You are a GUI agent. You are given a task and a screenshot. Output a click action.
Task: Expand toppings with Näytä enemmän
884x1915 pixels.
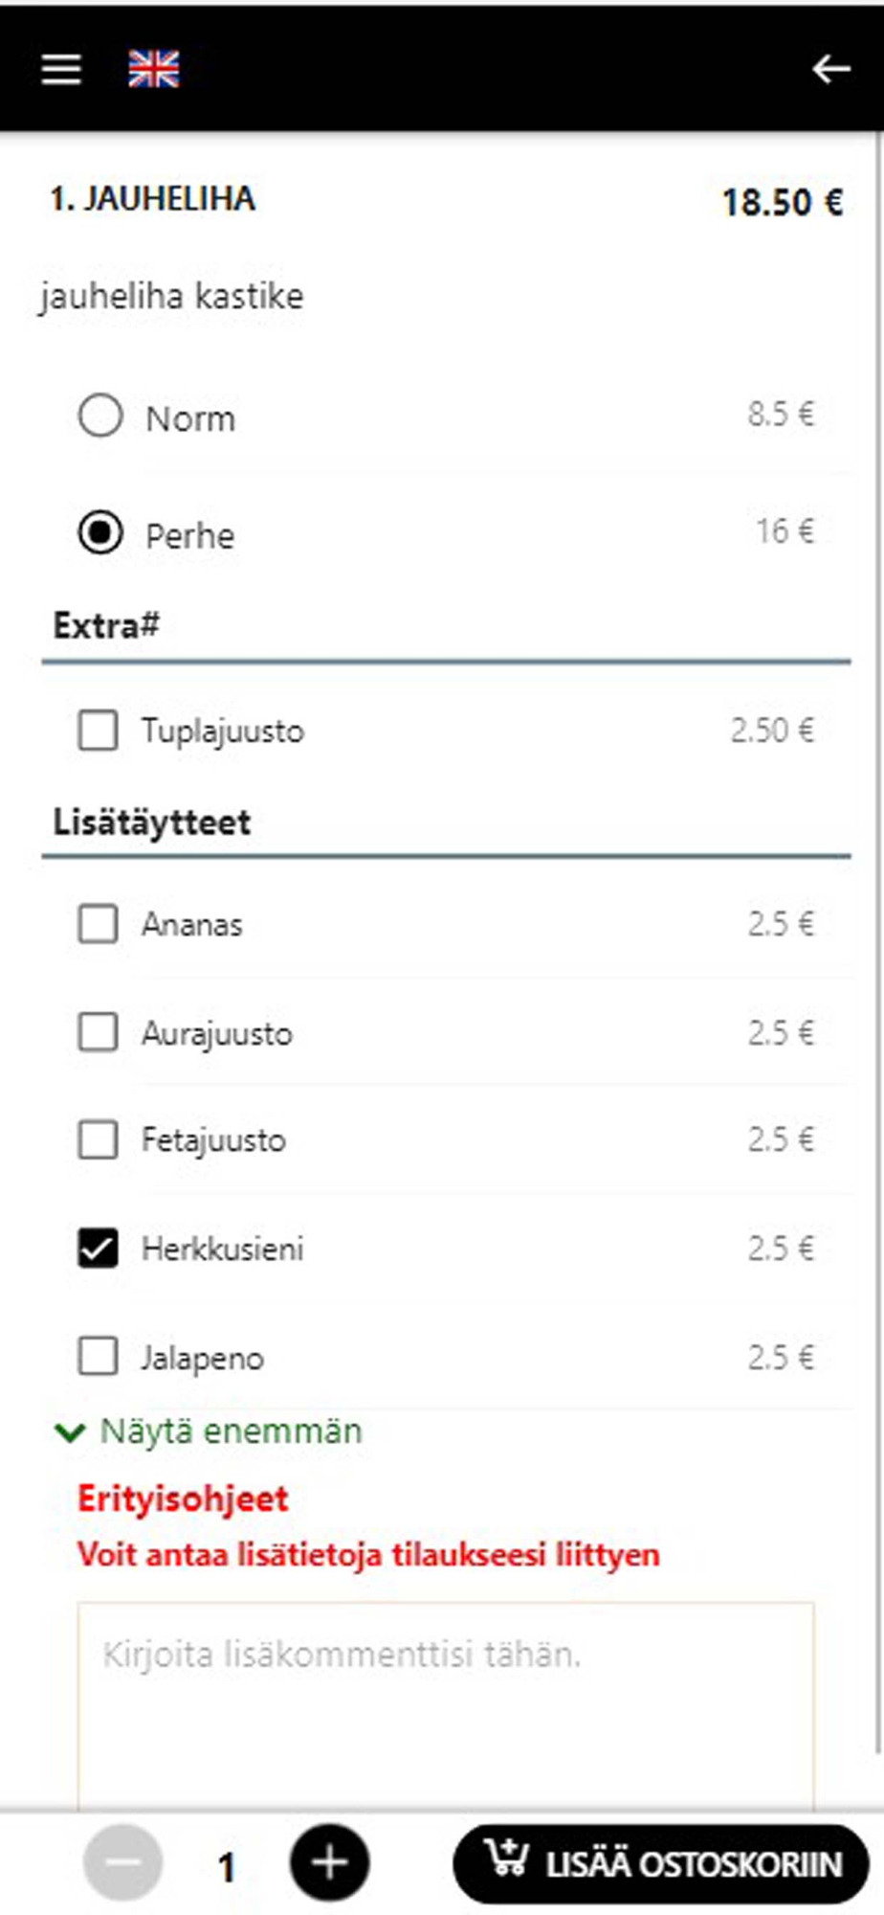(x=231, y=1431)
